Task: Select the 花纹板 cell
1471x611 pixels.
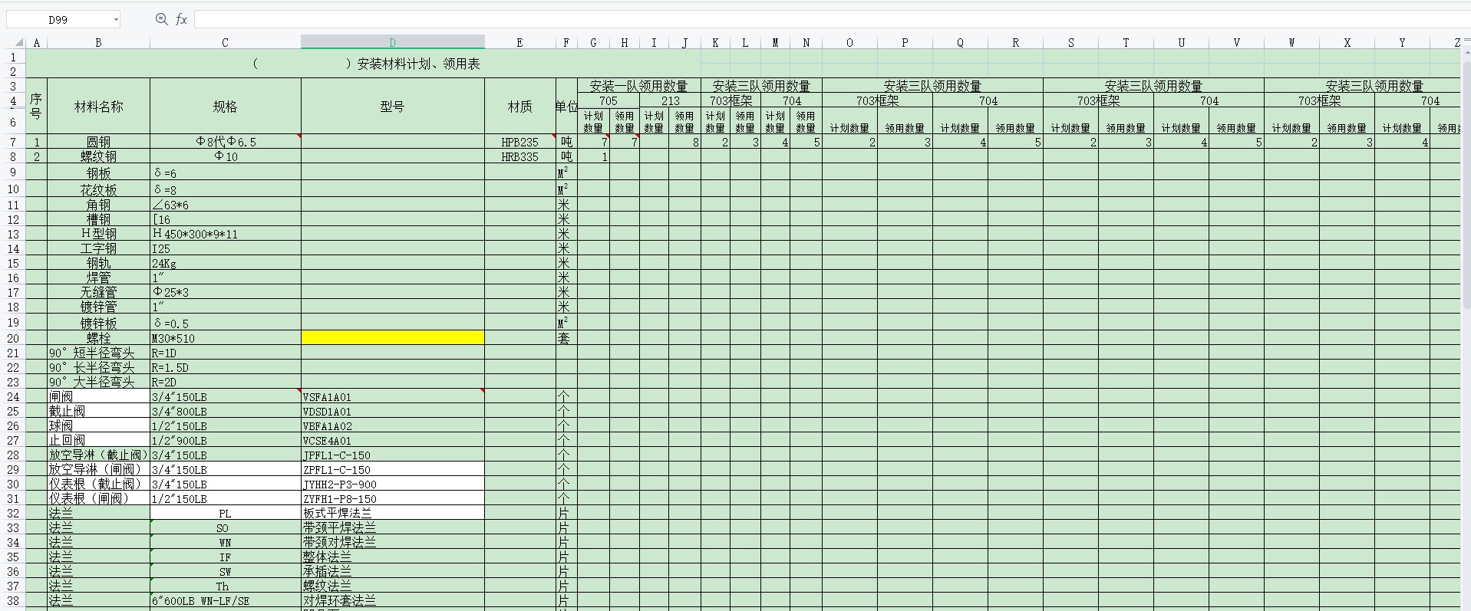Action: coord(99,189)
